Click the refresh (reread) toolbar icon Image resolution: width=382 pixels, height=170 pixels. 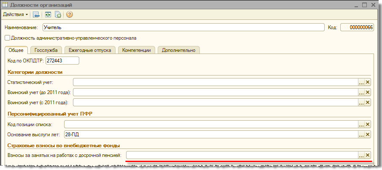[48, 14]
